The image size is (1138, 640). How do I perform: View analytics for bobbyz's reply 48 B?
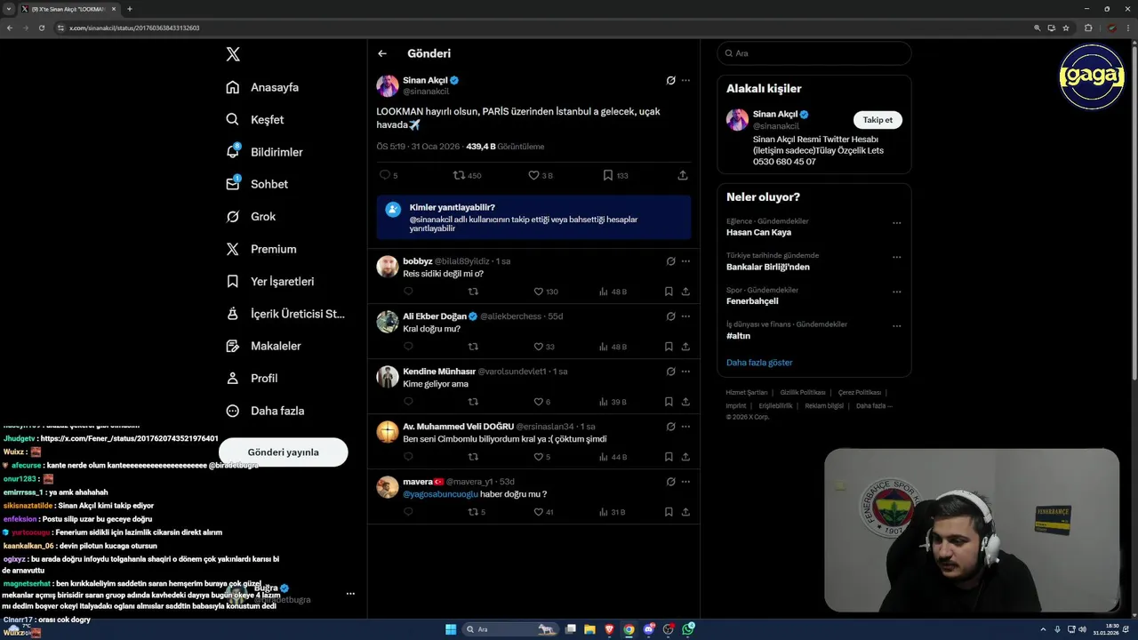tap(613, 292)
